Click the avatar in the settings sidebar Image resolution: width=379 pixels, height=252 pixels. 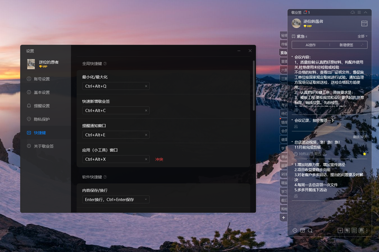tap(31, 64)
